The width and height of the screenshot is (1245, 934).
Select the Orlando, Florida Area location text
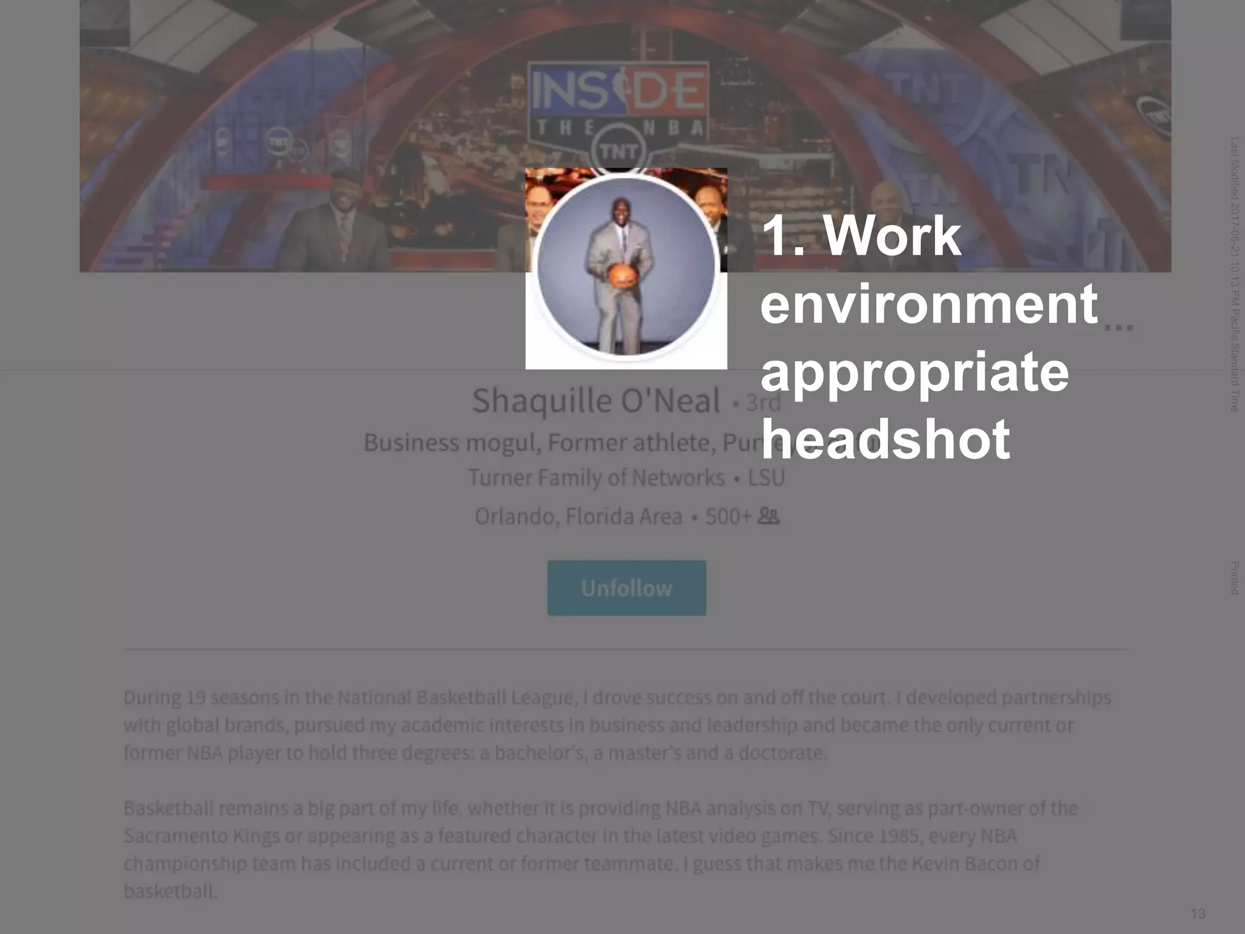point(578,517)
